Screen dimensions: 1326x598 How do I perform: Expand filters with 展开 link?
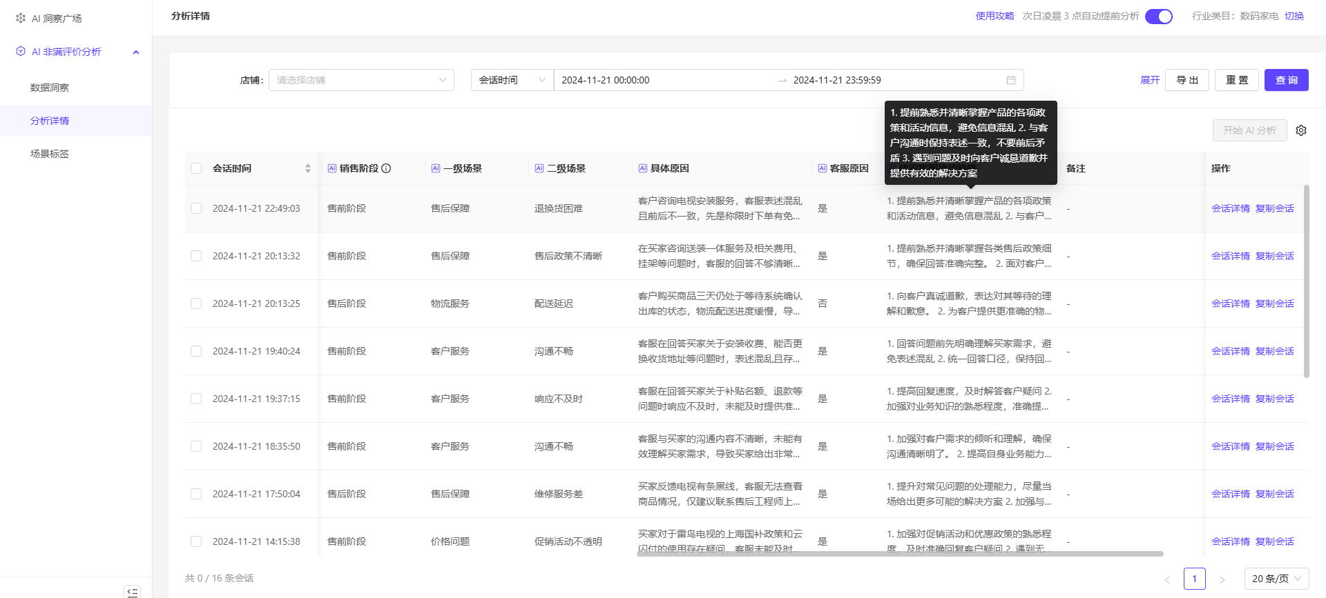pos(1150,80)
